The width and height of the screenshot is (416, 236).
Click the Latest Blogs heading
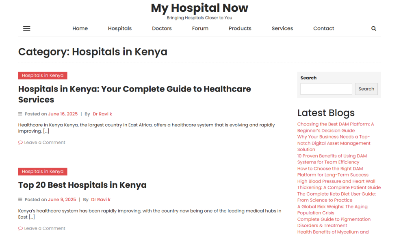[326, 113]
